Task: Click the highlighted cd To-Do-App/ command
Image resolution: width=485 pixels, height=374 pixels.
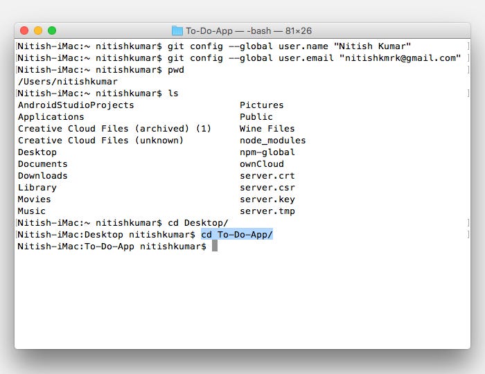Action: [x=237, y=235]
